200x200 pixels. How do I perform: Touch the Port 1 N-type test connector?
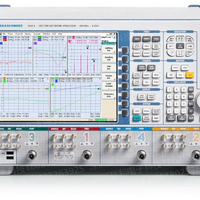point(87,155)
